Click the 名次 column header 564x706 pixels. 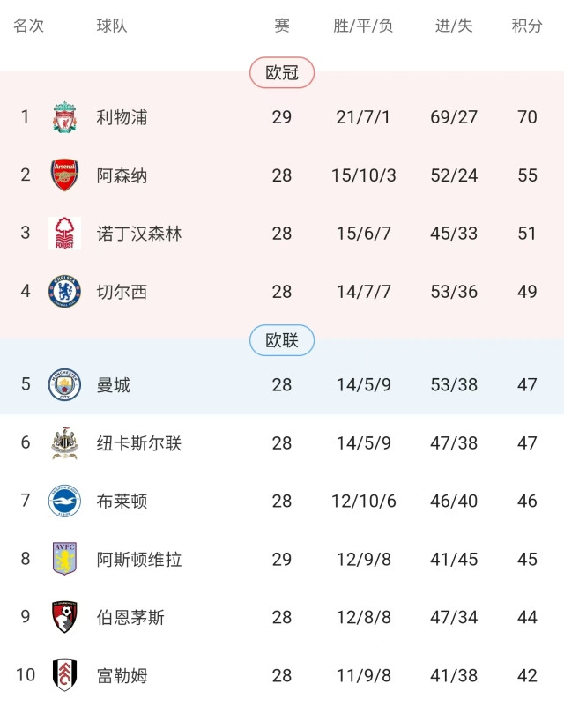tap(29, 26)
